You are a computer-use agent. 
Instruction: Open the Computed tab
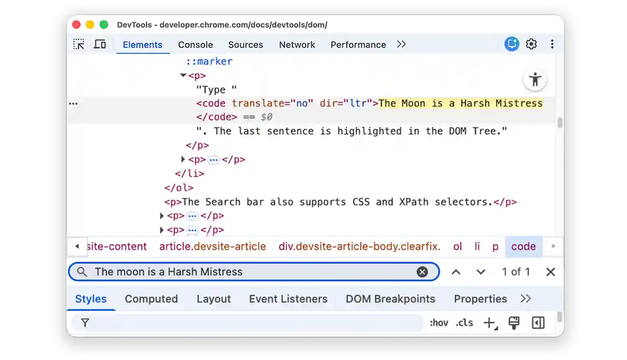point(152,299)
